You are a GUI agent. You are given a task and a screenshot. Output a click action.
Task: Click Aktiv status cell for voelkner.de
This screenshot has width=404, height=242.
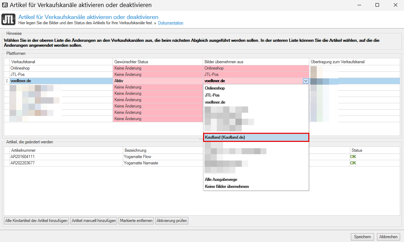pos(158,81)
